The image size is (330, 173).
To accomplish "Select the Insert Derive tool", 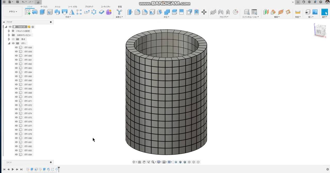I will coord(308,12).
